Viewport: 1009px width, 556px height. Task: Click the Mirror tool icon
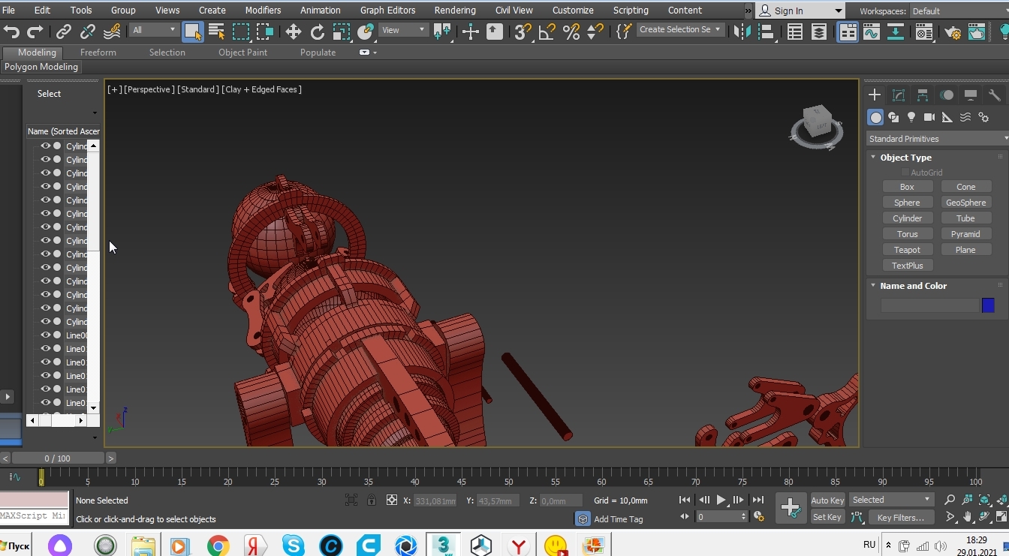pyautogui.click(x=742, y=32)
